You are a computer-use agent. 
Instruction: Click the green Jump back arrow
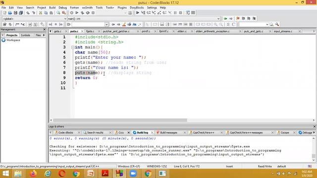click(225, 19)
